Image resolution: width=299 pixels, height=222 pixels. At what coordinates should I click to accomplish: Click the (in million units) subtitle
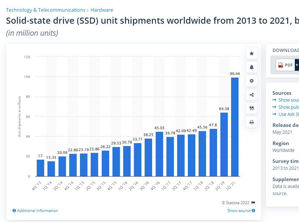point(32,33)
